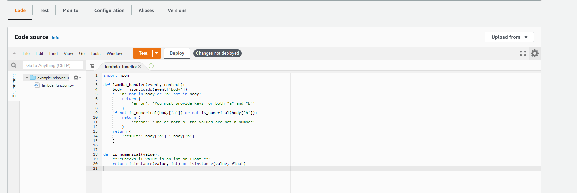Open the Test button dropdown arrow
577x193 pixels.
point(157,53)
